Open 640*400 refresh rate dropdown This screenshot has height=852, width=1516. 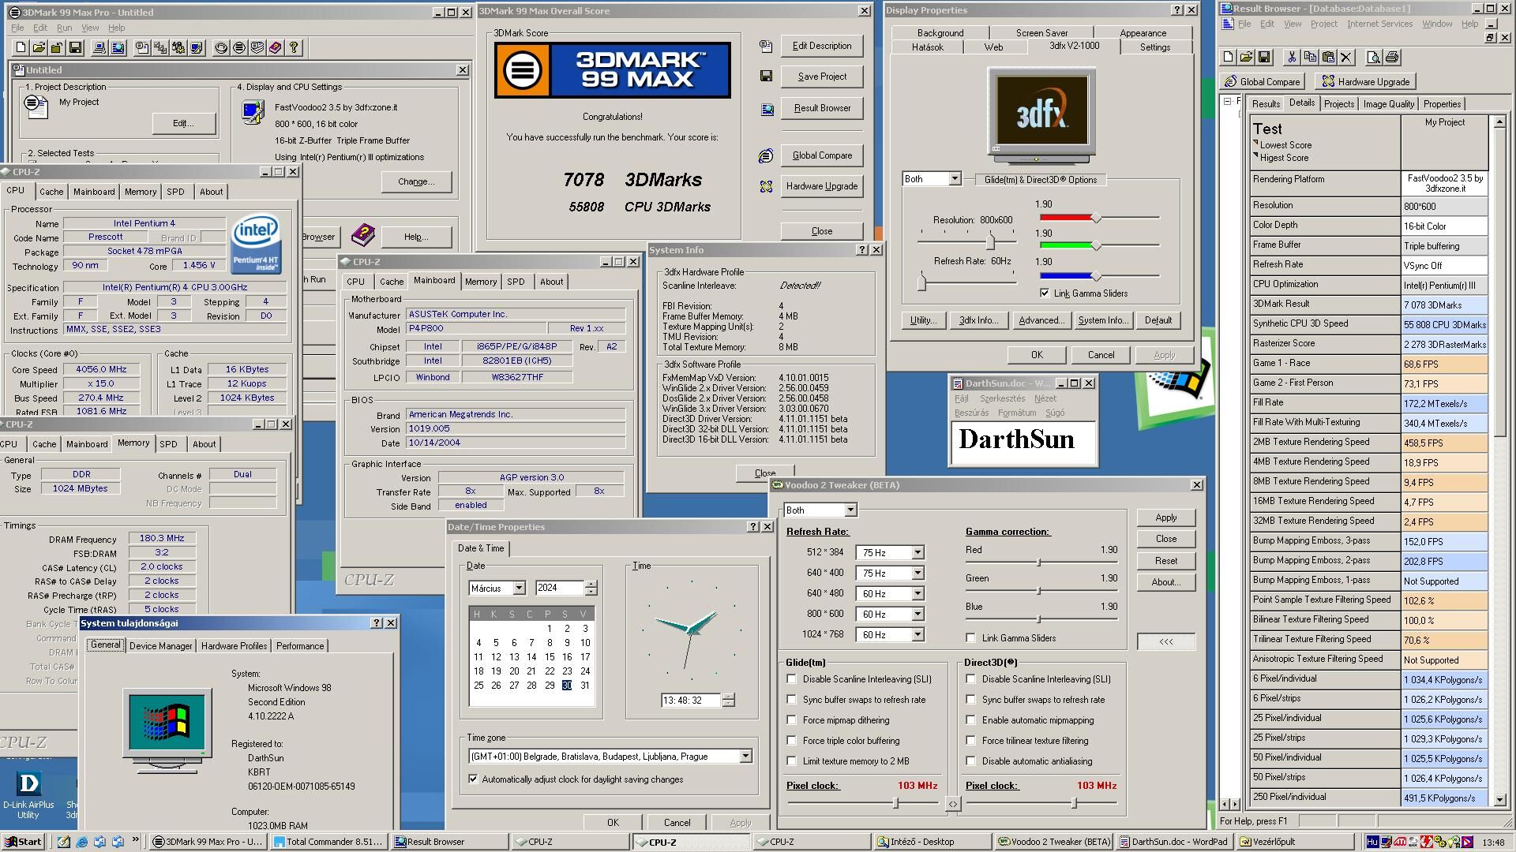(917, 574)
